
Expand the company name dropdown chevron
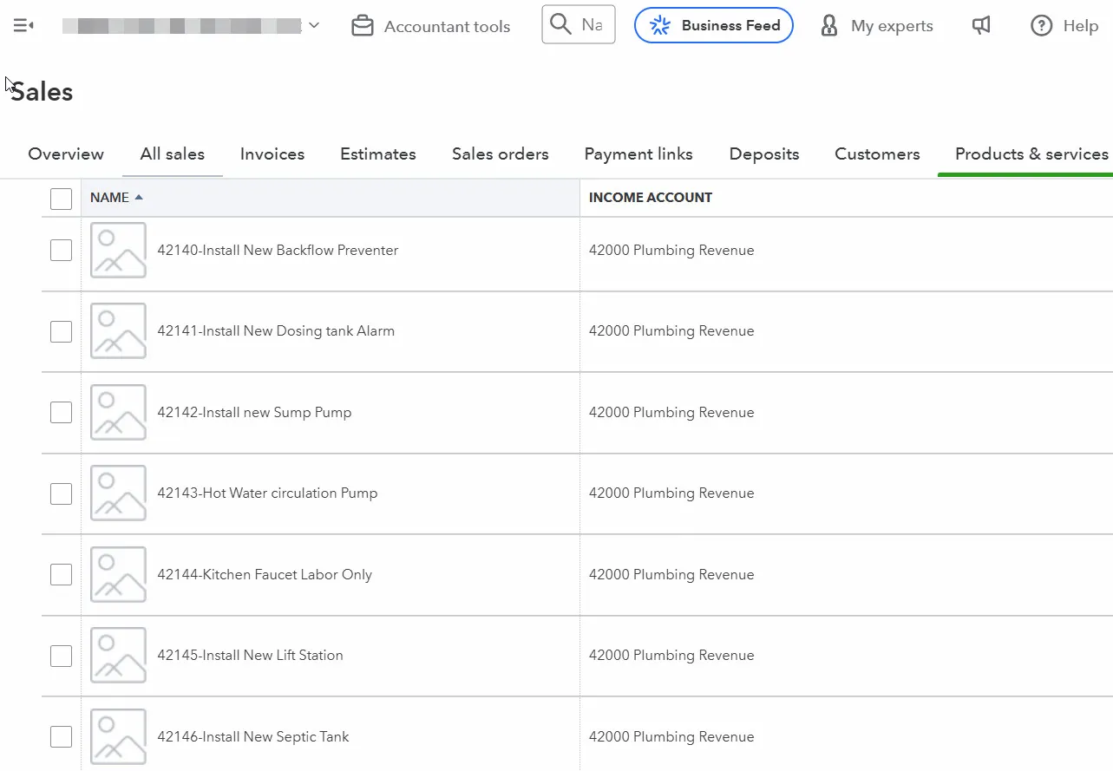pyautogui.click(x=314, y=26)
